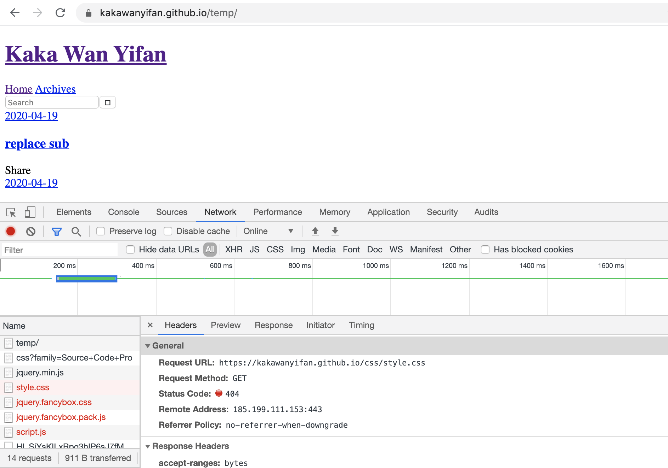The height and width of the screenshot is (468, 668).
Task: Click the inspect element cursor icon
Action: click(x=11, y=212)
